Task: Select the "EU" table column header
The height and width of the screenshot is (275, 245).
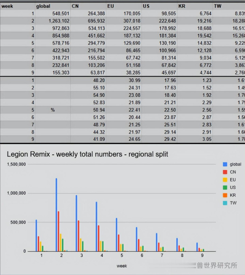Action: click(x=111, y=6)
